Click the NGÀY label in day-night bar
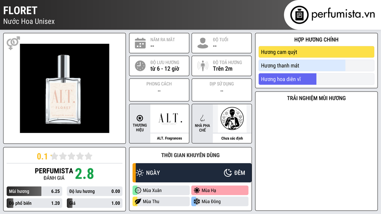This screenshot has height=214, width=381. [x=153, y=173]
